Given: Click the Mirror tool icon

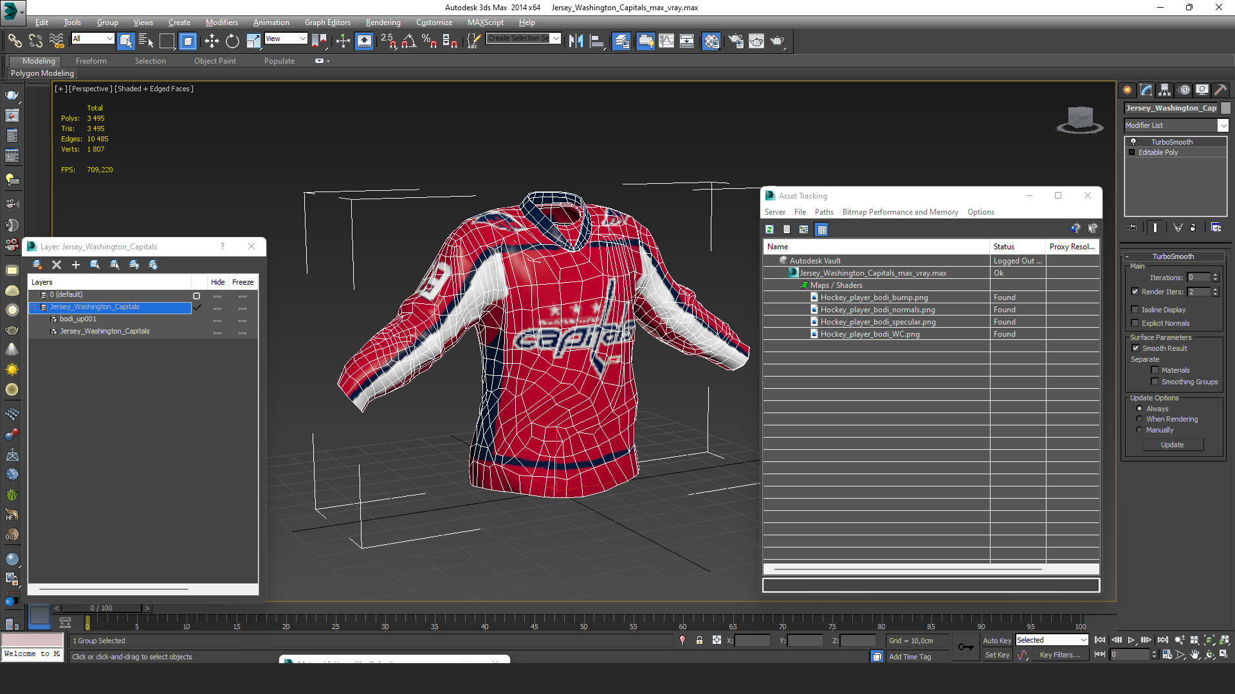Looking at the screenshot, I should click(x=576, y=41).
